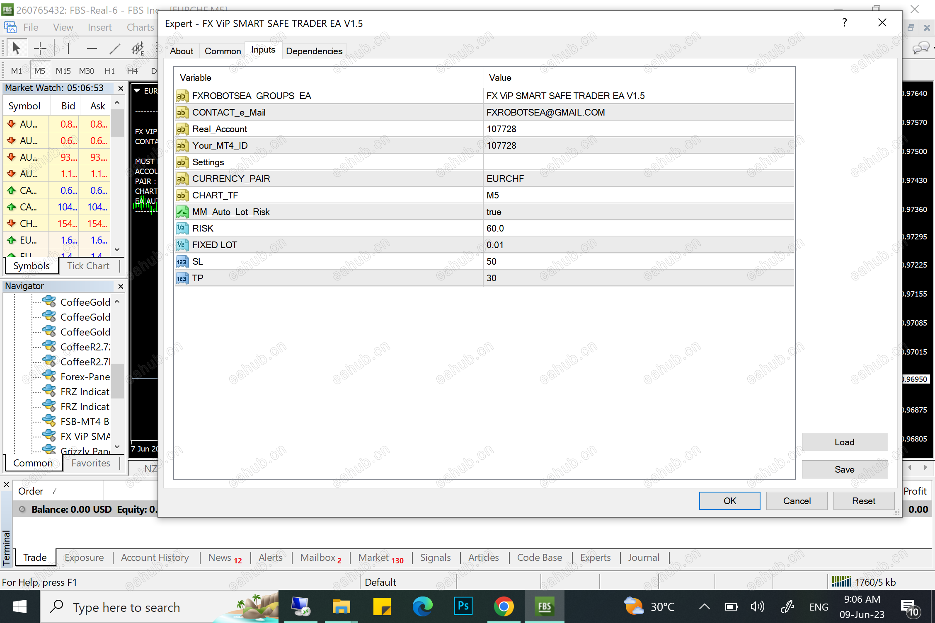Close the Navigator panel
Image resolution: width=935 pixels, height=623 pixels.
click(x=121, y=286)
